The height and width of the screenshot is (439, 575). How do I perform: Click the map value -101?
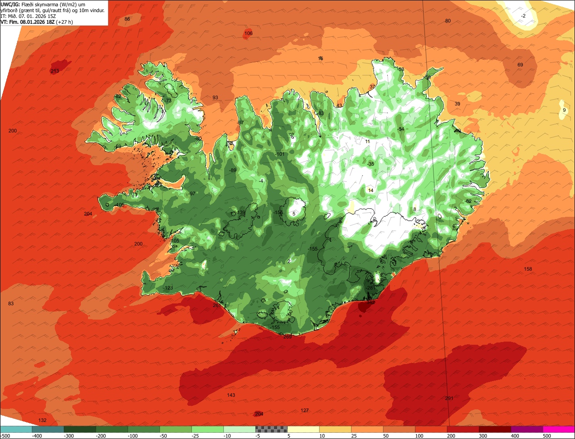279,154
